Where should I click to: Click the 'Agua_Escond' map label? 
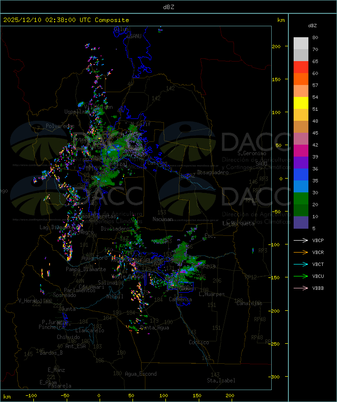coord(141,374)
